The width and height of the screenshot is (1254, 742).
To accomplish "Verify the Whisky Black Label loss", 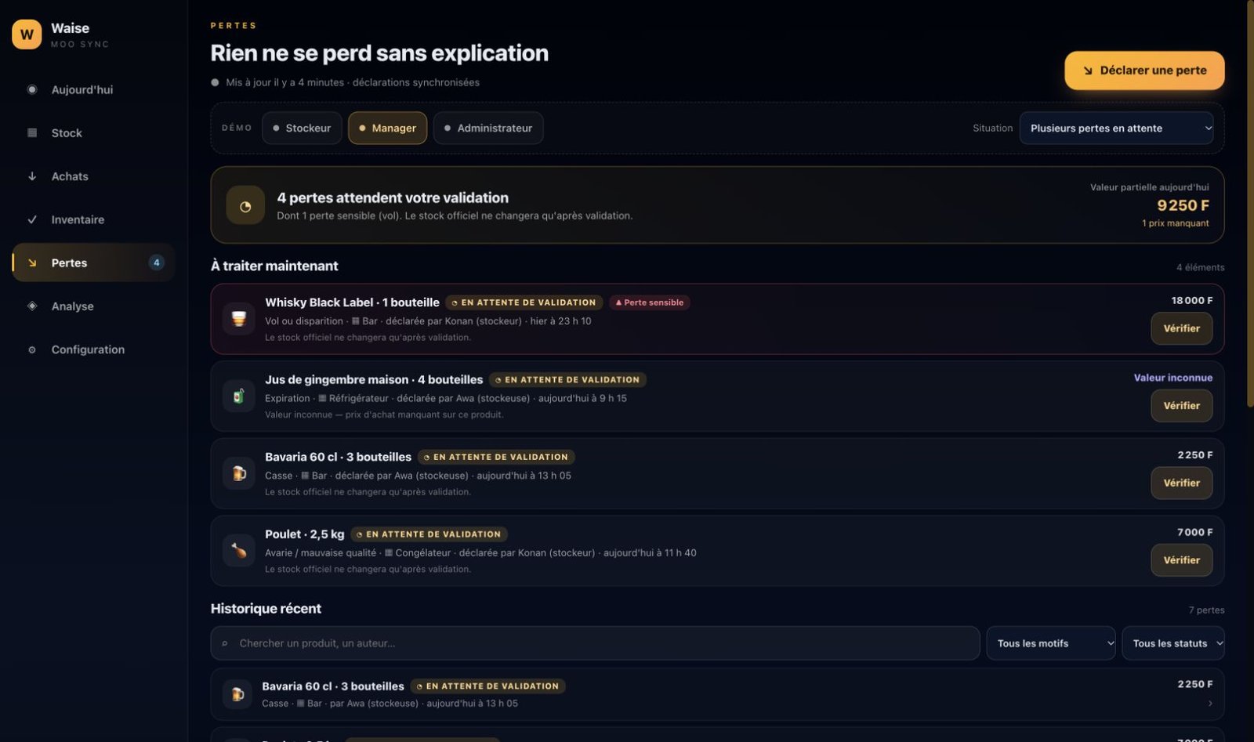I will click(1181, 328).
